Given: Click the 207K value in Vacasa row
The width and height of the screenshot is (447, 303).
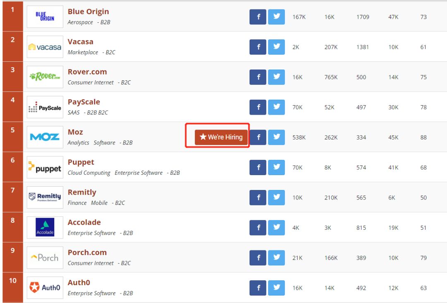Looking at the screenshot, I should (331, 47).
